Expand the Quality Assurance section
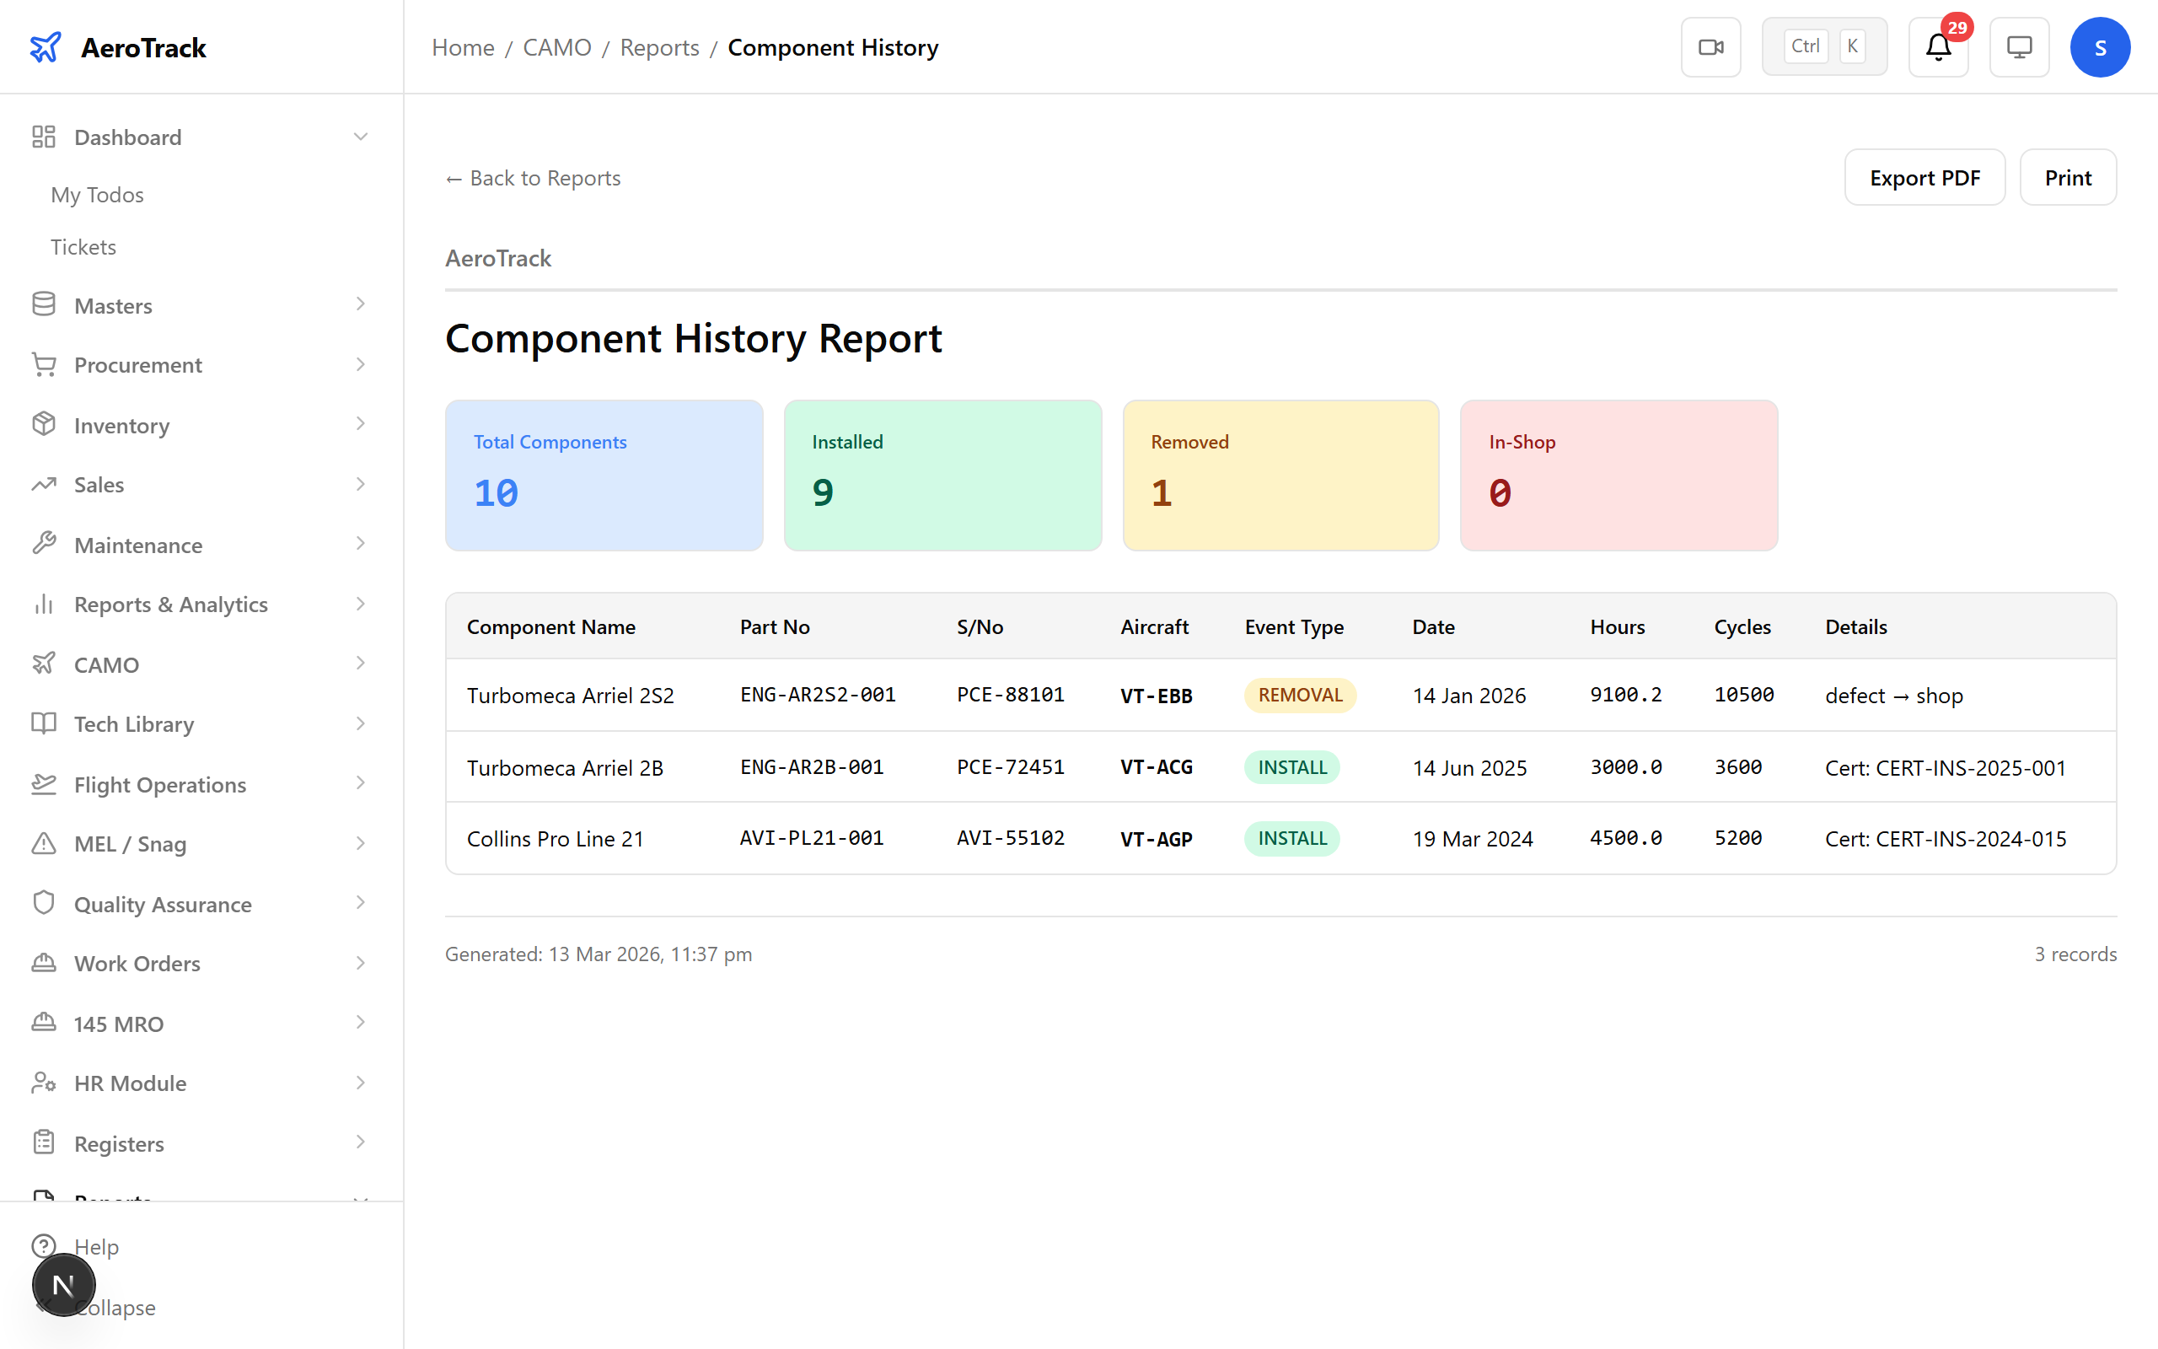Viewport: 2158px width, 1349px height. tap(361, 903)
